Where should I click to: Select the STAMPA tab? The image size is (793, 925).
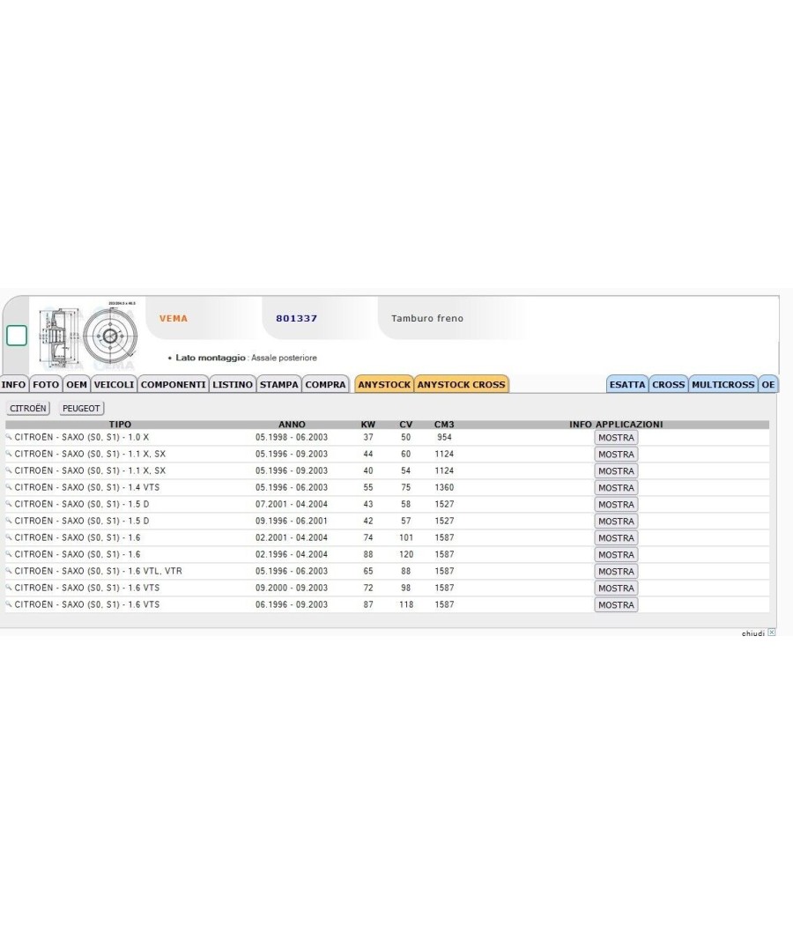pos(279,385)
